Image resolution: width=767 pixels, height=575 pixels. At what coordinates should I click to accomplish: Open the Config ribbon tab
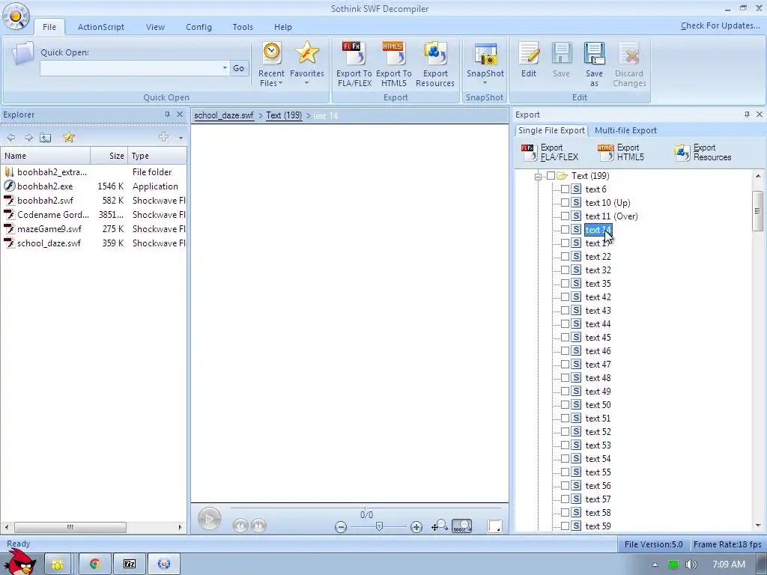pos(198,27)
